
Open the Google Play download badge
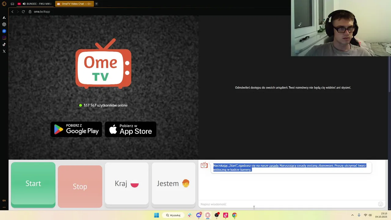pyautogui.click(x=76, y=129)
